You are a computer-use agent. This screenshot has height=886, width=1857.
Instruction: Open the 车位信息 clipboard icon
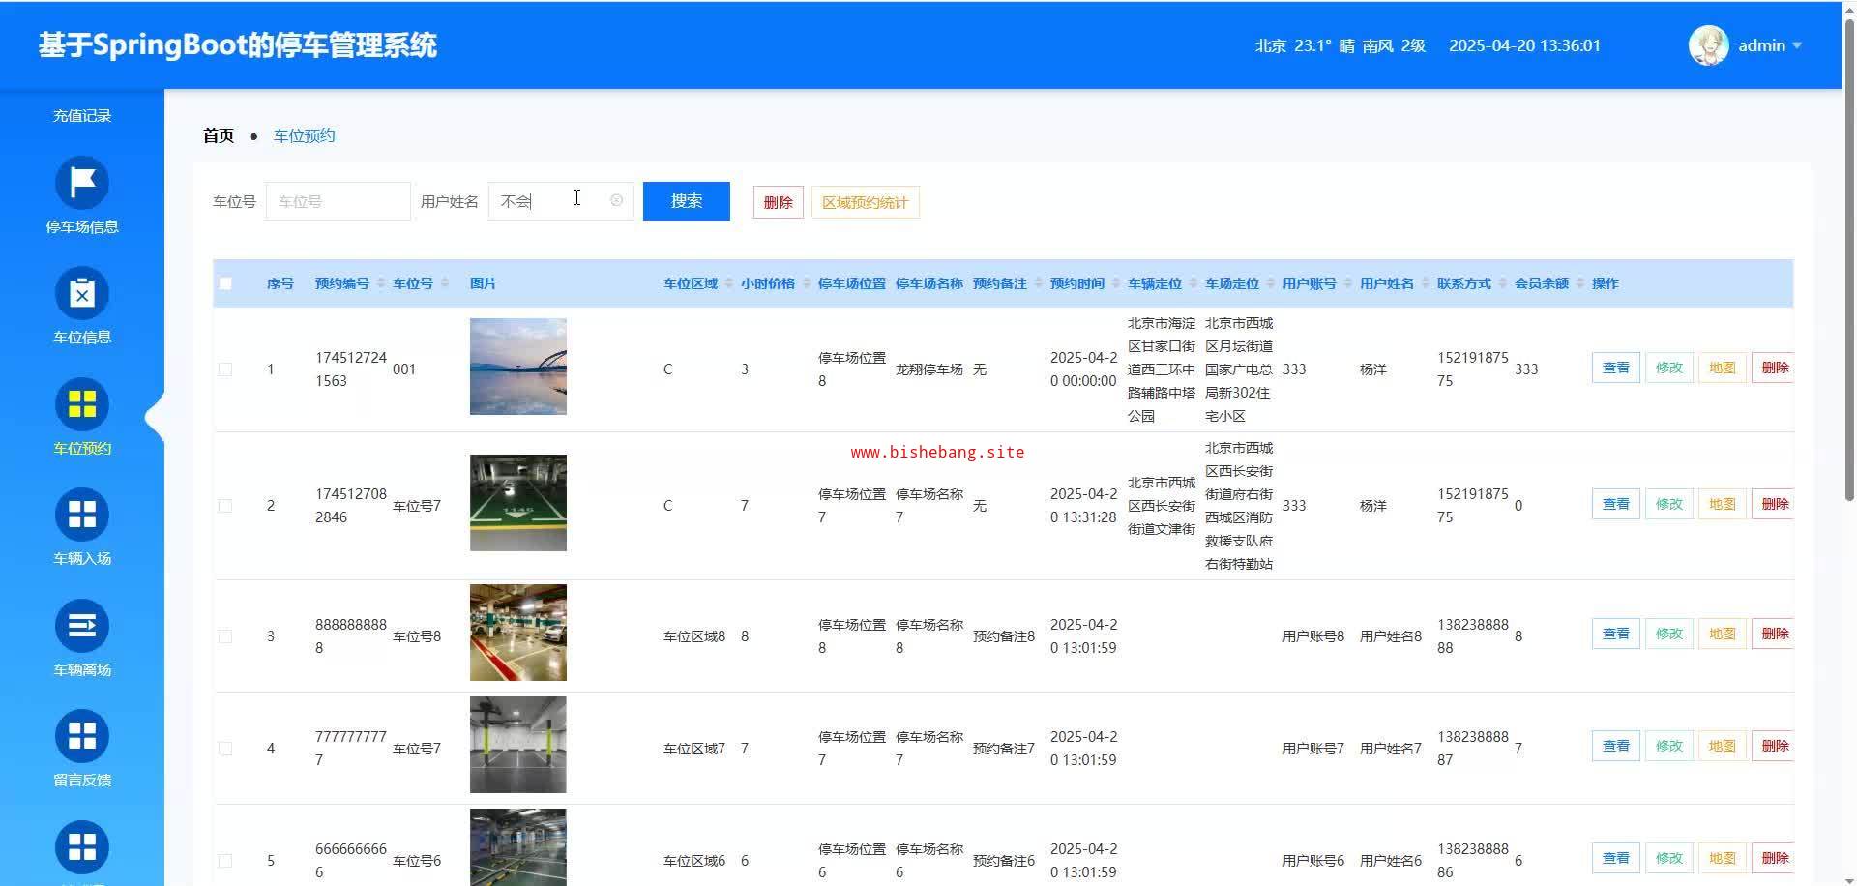point(82,293)
